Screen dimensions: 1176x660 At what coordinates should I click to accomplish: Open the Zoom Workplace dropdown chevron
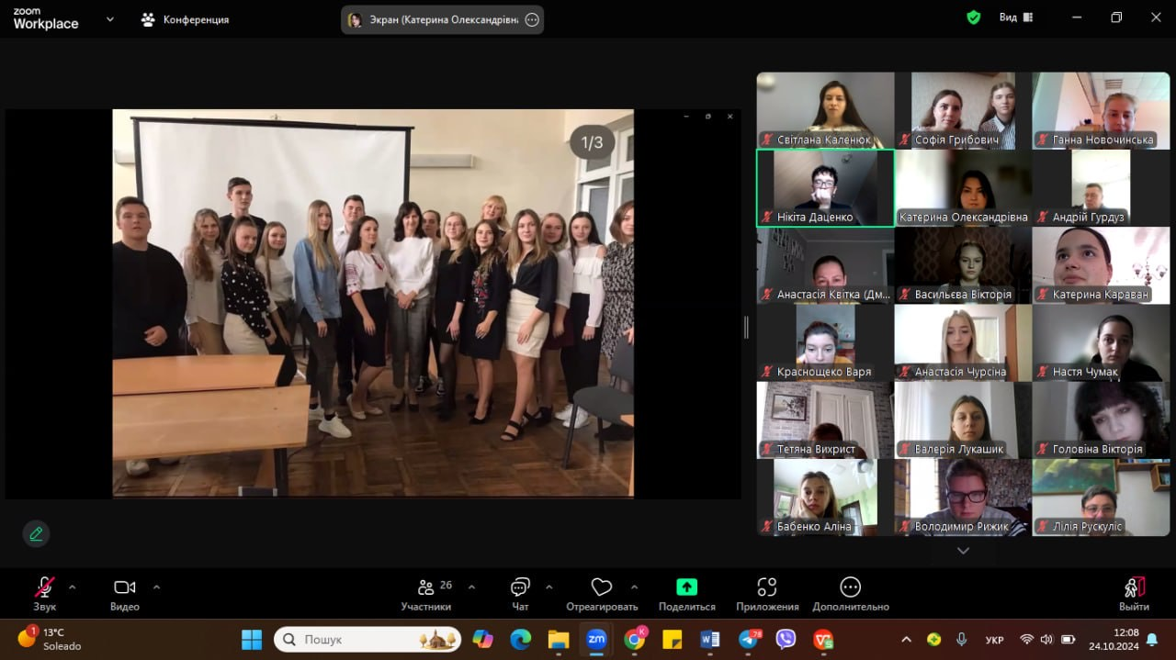(110, 18)
